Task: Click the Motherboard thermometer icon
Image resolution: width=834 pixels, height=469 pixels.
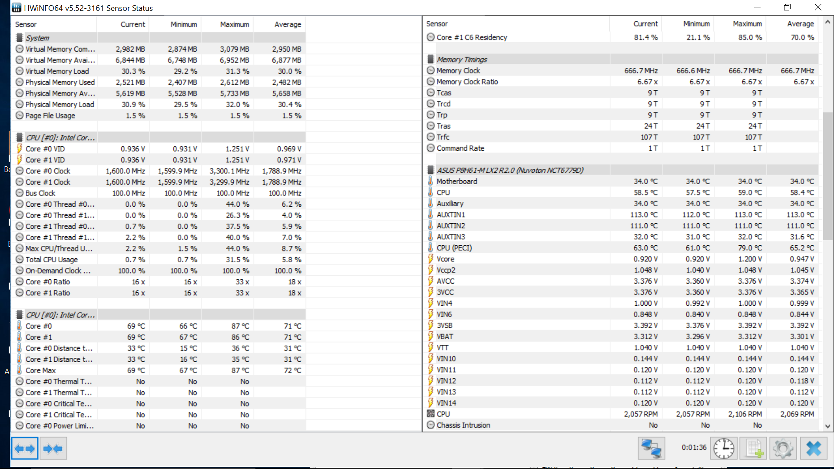Action: pos(430,181)
